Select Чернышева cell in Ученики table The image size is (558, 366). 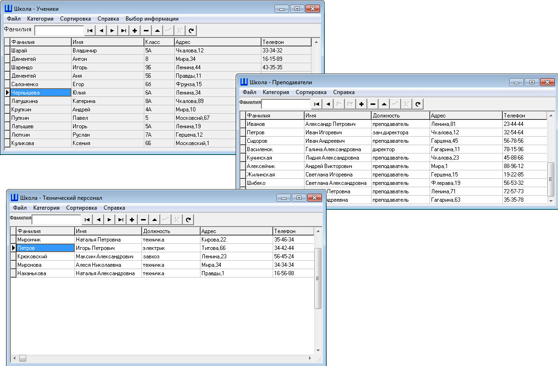pyautogui.click(x=41, y=93)
